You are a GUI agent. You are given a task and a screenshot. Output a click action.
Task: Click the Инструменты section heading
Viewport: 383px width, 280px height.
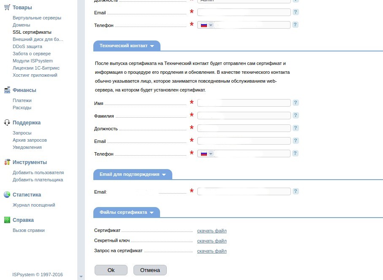(x=30, y=162)
